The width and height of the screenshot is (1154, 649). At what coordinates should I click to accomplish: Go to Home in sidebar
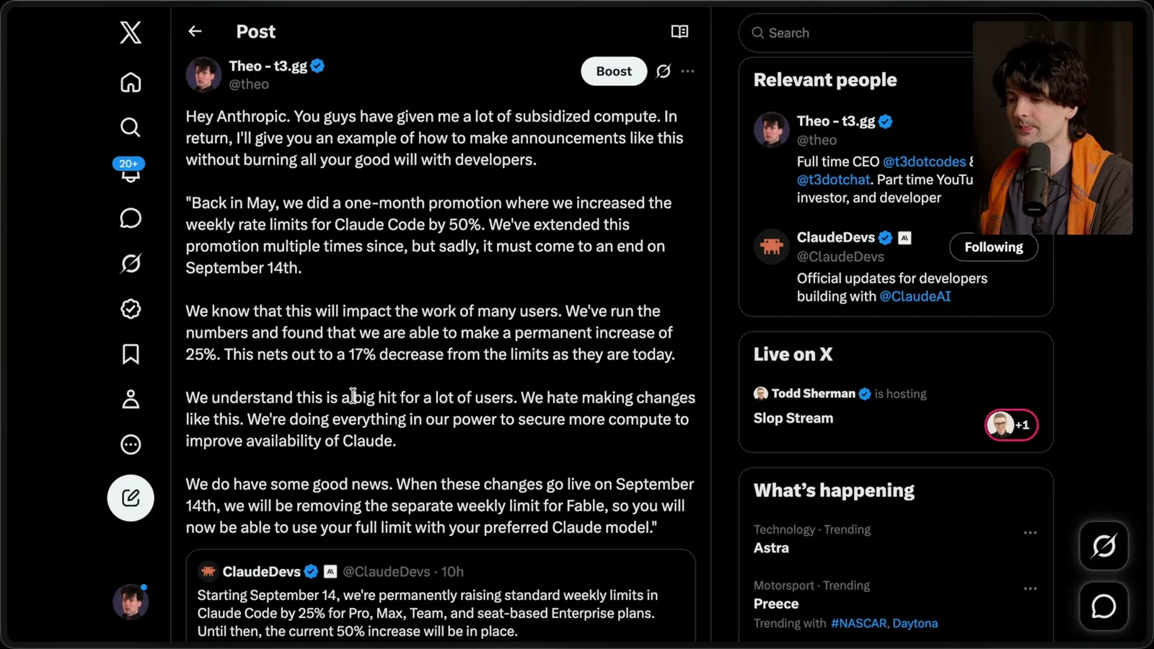(x=131, y=82)
